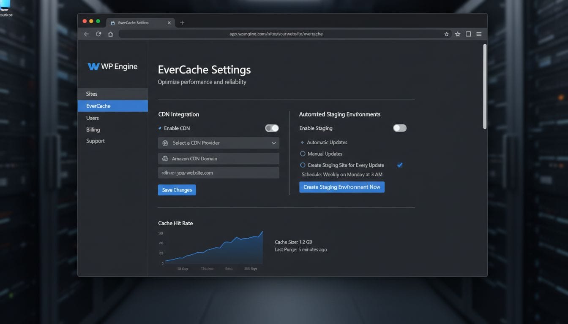Click Schedule: Weekly on Monday at 3 AM
Screen dimensions: 568x324
click(x=342, y=175)
